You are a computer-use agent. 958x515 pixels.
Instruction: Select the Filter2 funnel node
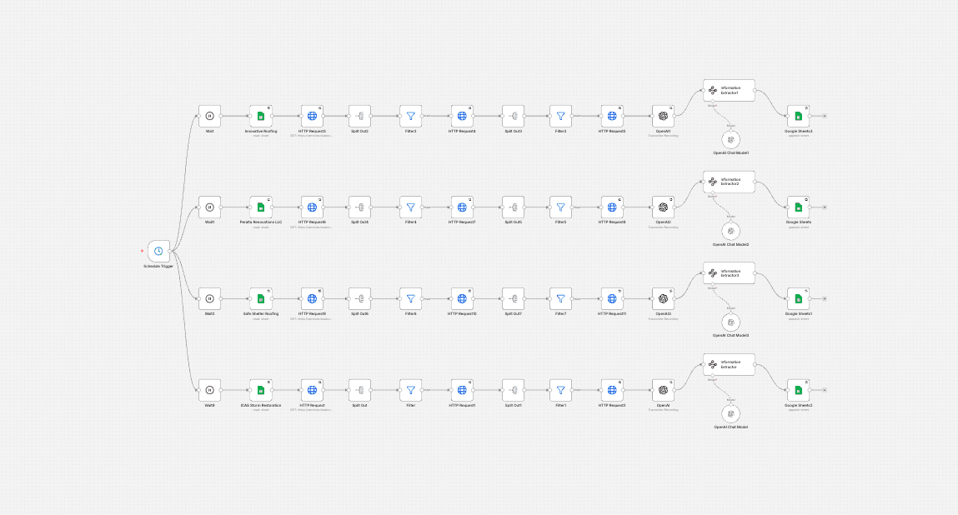[x=410, y=116]
